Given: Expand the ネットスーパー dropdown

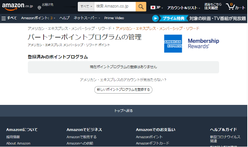Looking at the screenshot, I should pos(87,18).
